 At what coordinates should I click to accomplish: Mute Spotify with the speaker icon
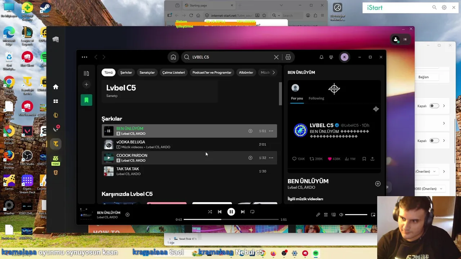click(x=341, y=215)
